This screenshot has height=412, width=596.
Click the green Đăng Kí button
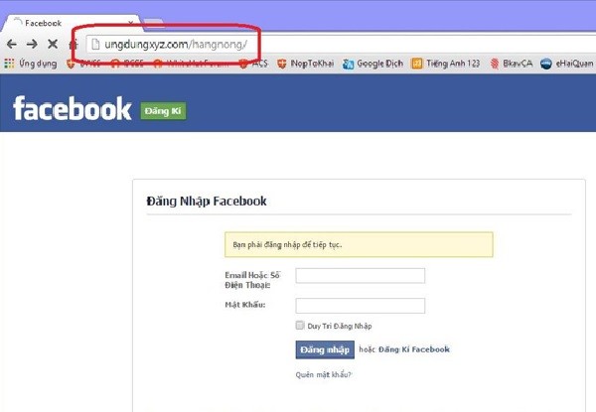(163, 111)
